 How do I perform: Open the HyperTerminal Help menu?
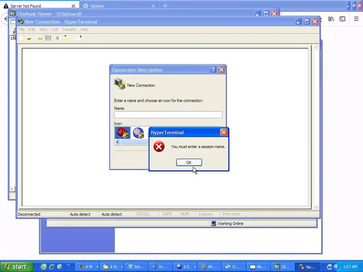coord(84,29)
